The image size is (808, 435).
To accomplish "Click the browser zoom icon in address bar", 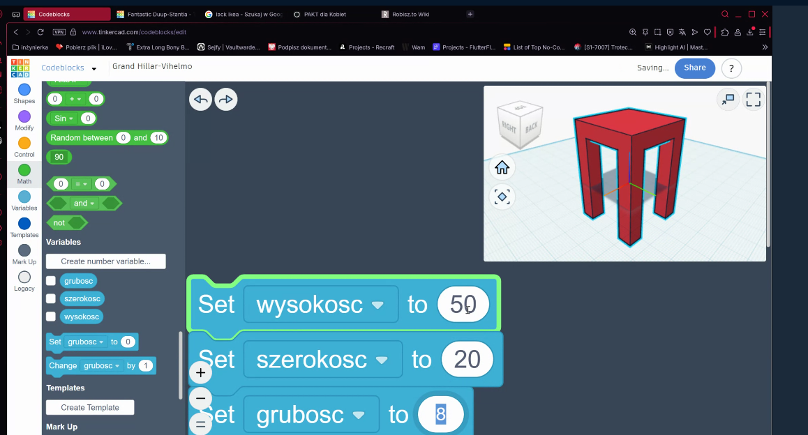I will point(633,32).
